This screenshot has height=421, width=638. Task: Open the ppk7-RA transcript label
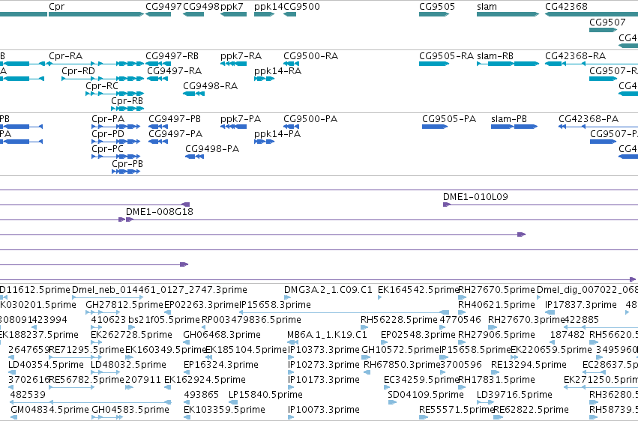point(241,55)
